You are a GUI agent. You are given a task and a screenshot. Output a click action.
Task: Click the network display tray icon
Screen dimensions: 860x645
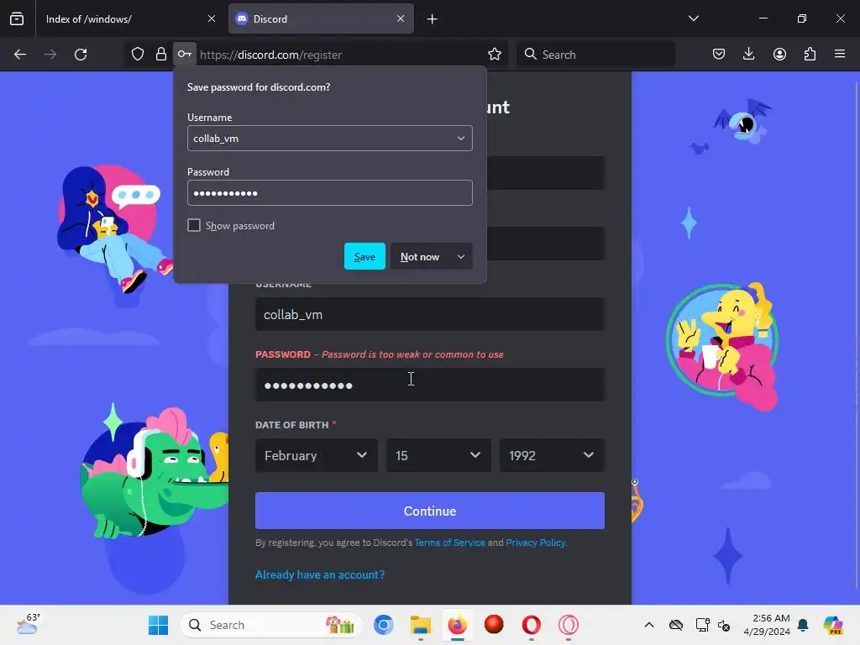tap(702, 625)
